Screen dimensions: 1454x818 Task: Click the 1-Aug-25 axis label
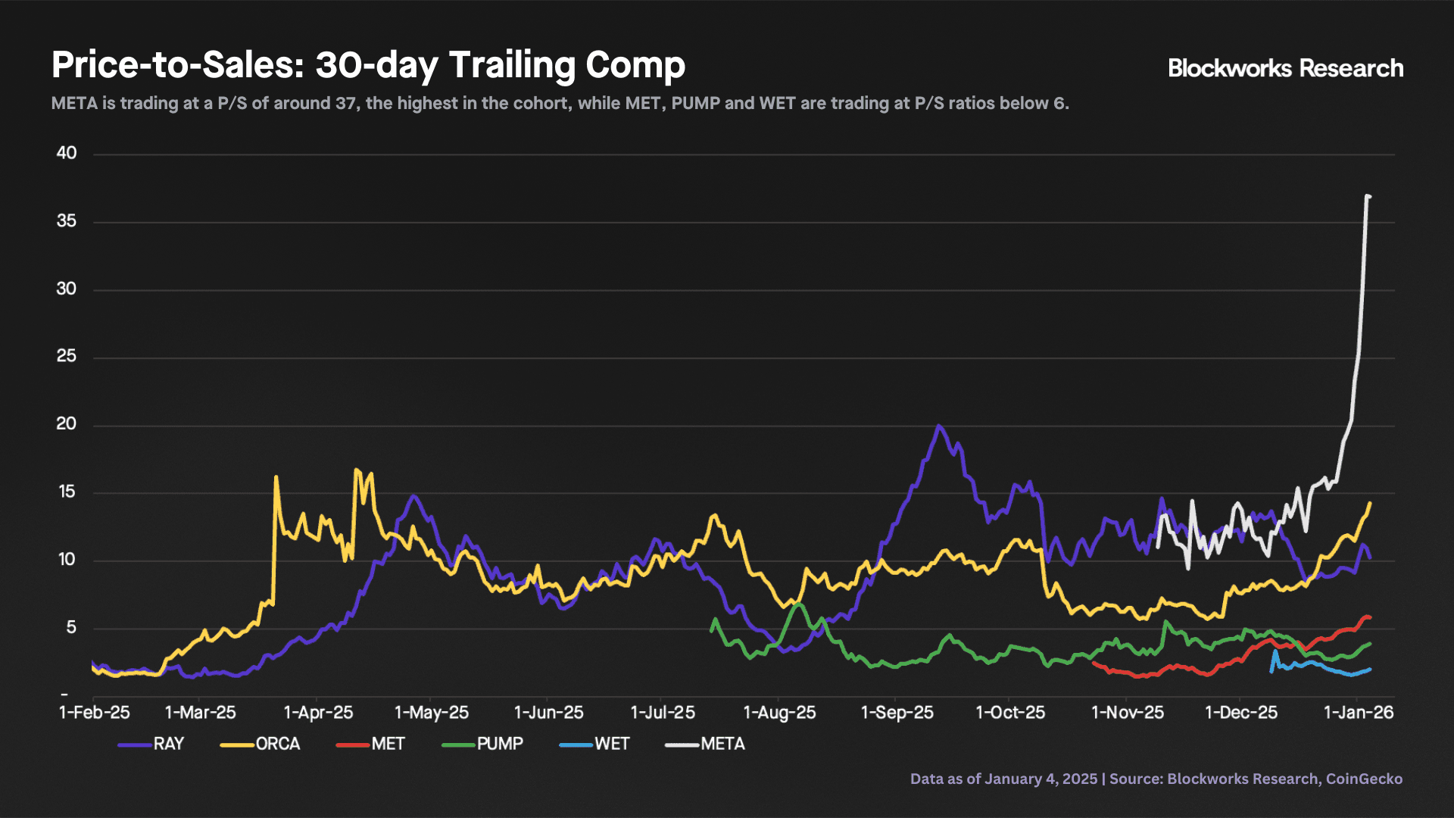[x=779, y=713]
